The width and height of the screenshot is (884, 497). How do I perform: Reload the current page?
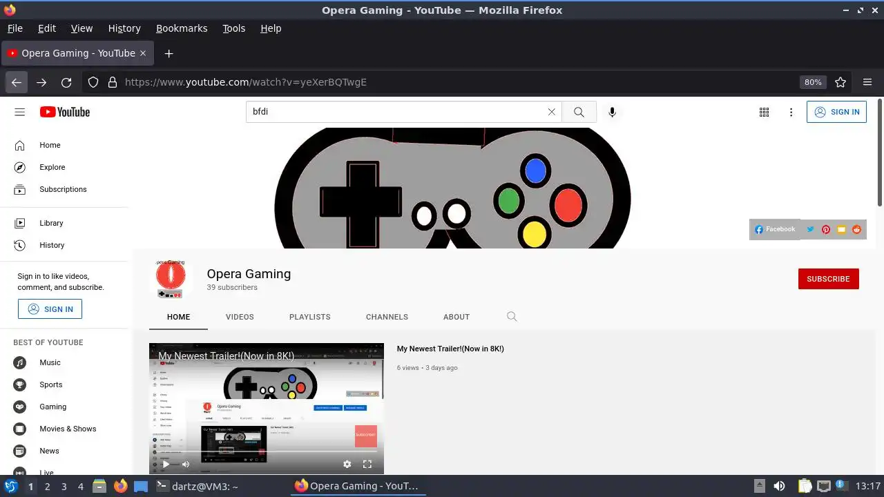(x=66, y=82)
